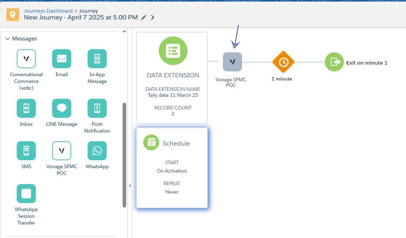Open the Vonage SFMC POC canvas activity
Viewport: 406px width, 238px height.
[232, 62]
